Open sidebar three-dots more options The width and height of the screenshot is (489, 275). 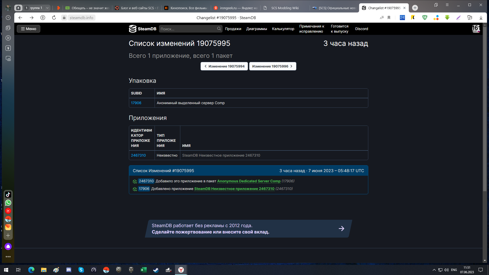coord(8,257)
